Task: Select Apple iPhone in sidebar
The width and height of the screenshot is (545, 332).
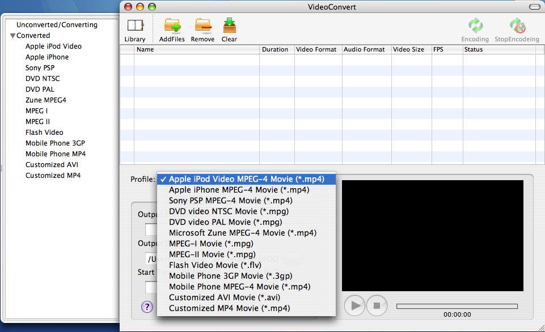Action: point(47,57)
